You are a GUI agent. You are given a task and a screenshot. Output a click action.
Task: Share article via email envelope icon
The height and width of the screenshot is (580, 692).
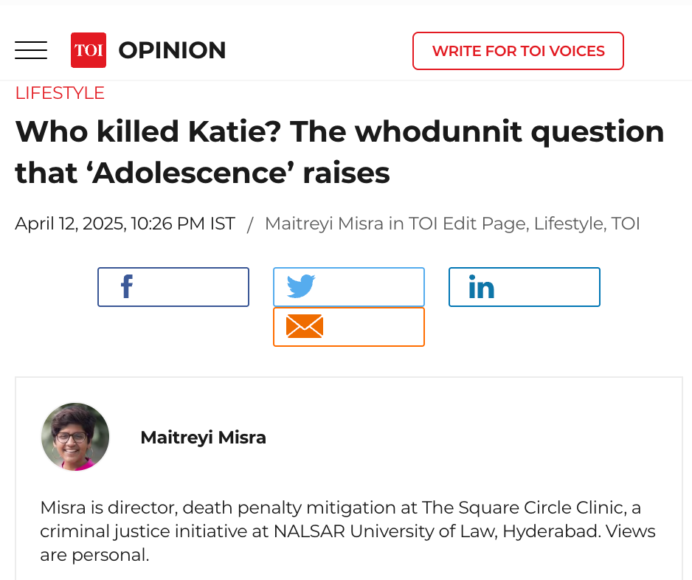pyautogui.click(x=348, y=327)
